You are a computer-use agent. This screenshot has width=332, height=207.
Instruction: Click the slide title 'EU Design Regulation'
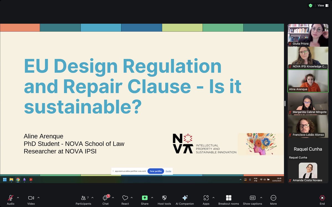pyautogui.click(x=123, y=66)
